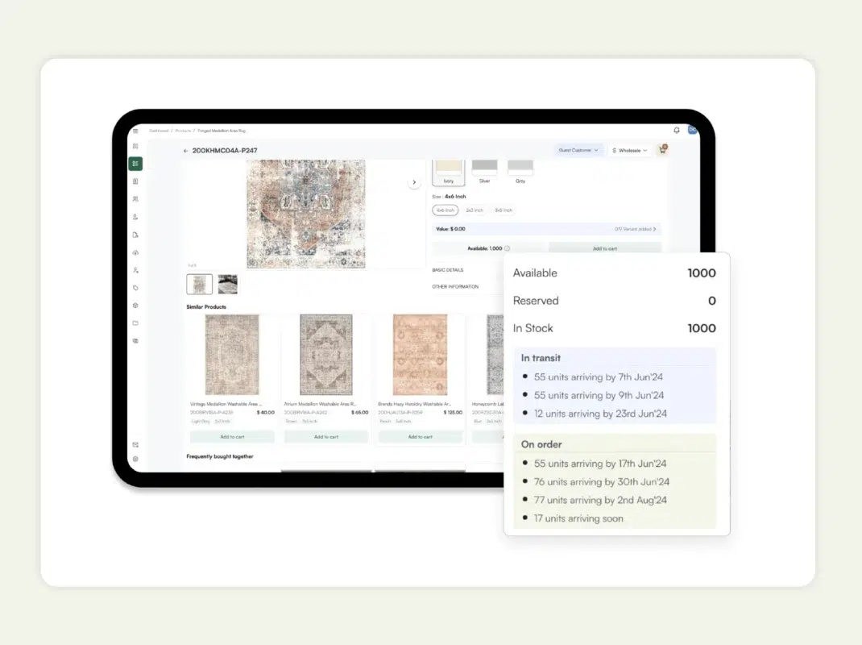Click the main Add to cart button

click(605, 248)
